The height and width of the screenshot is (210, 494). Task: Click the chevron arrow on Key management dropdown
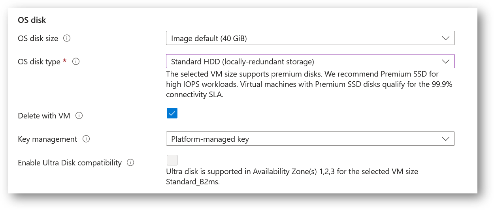pos(445,139)
